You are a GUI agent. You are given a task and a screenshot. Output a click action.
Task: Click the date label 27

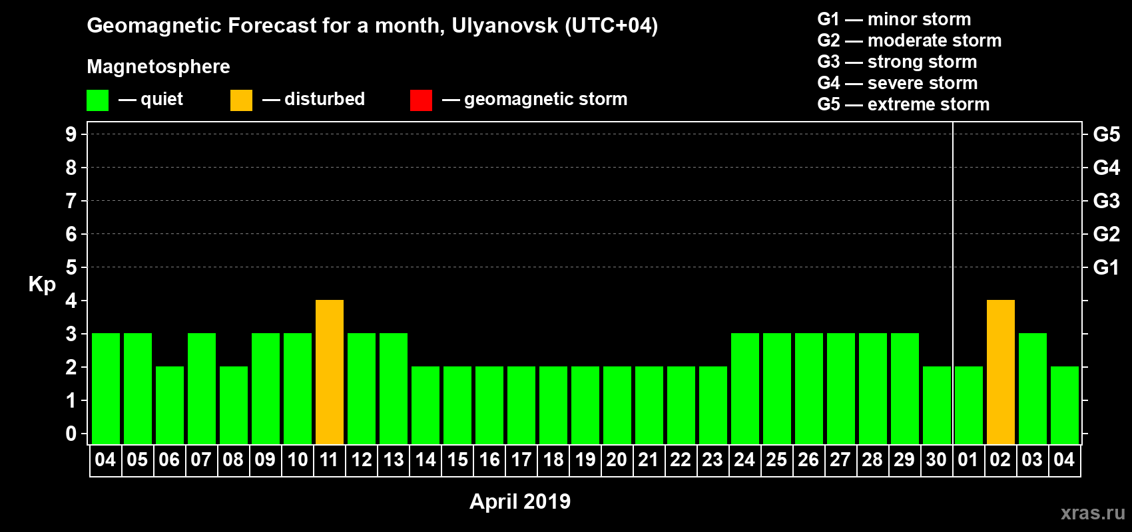[x=840, y=460]
